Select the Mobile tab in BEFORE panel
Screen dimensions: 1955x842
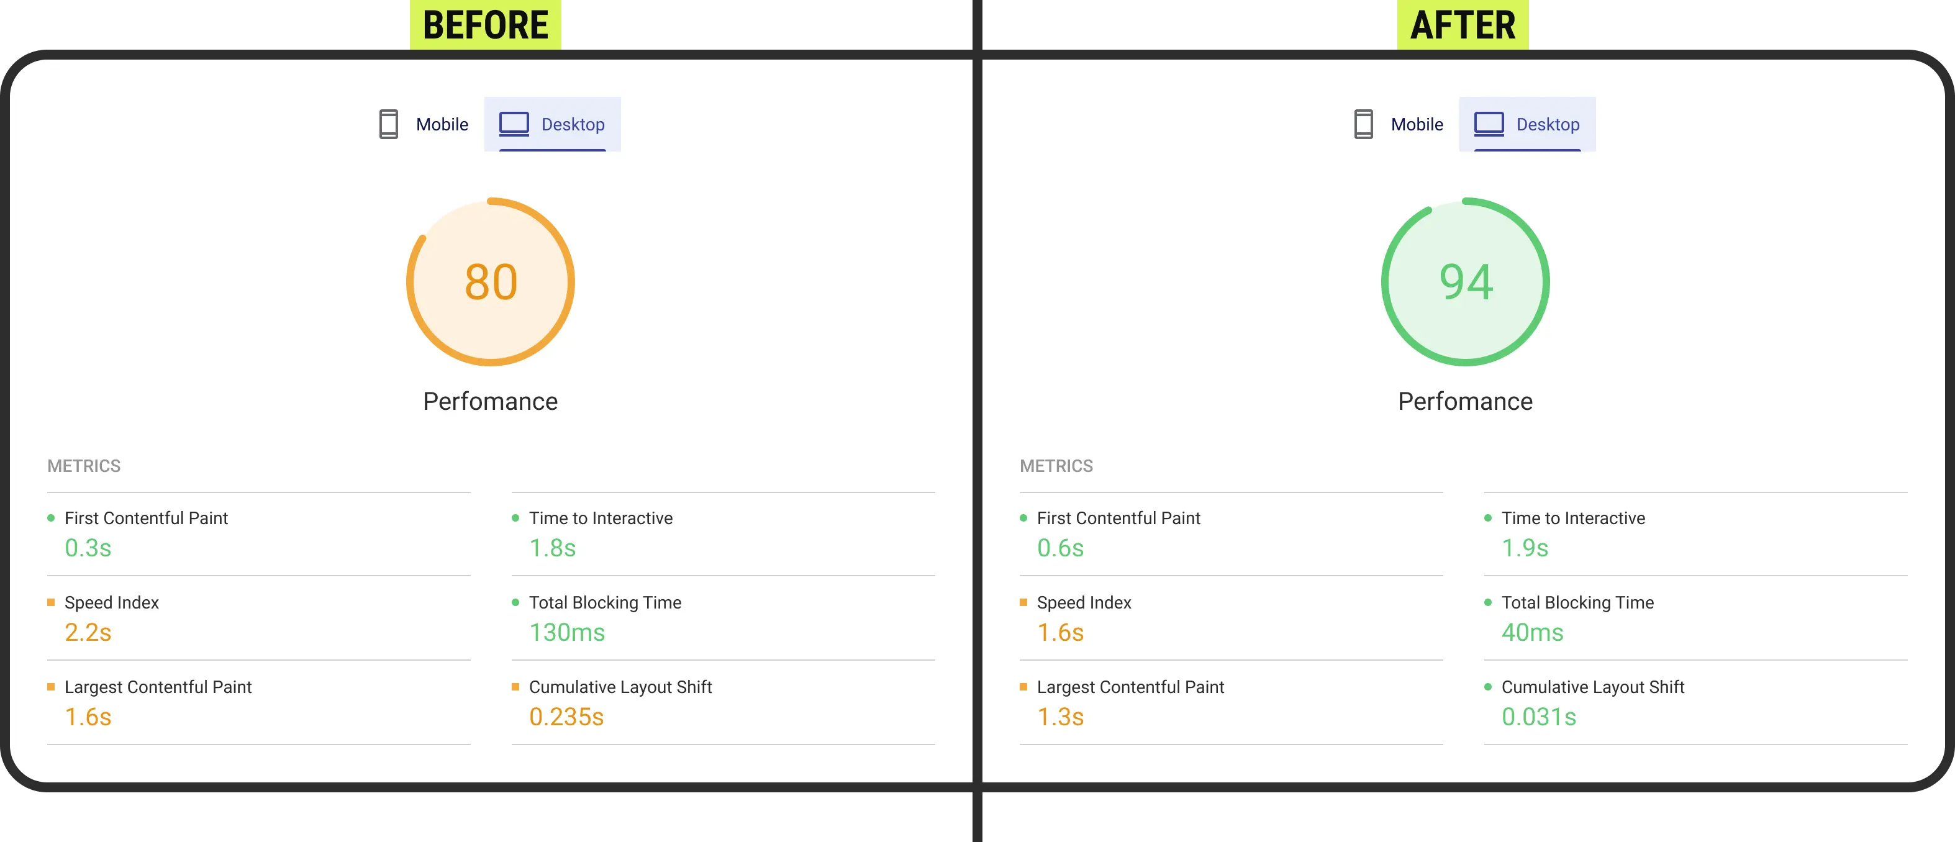(x=424, y=124)
